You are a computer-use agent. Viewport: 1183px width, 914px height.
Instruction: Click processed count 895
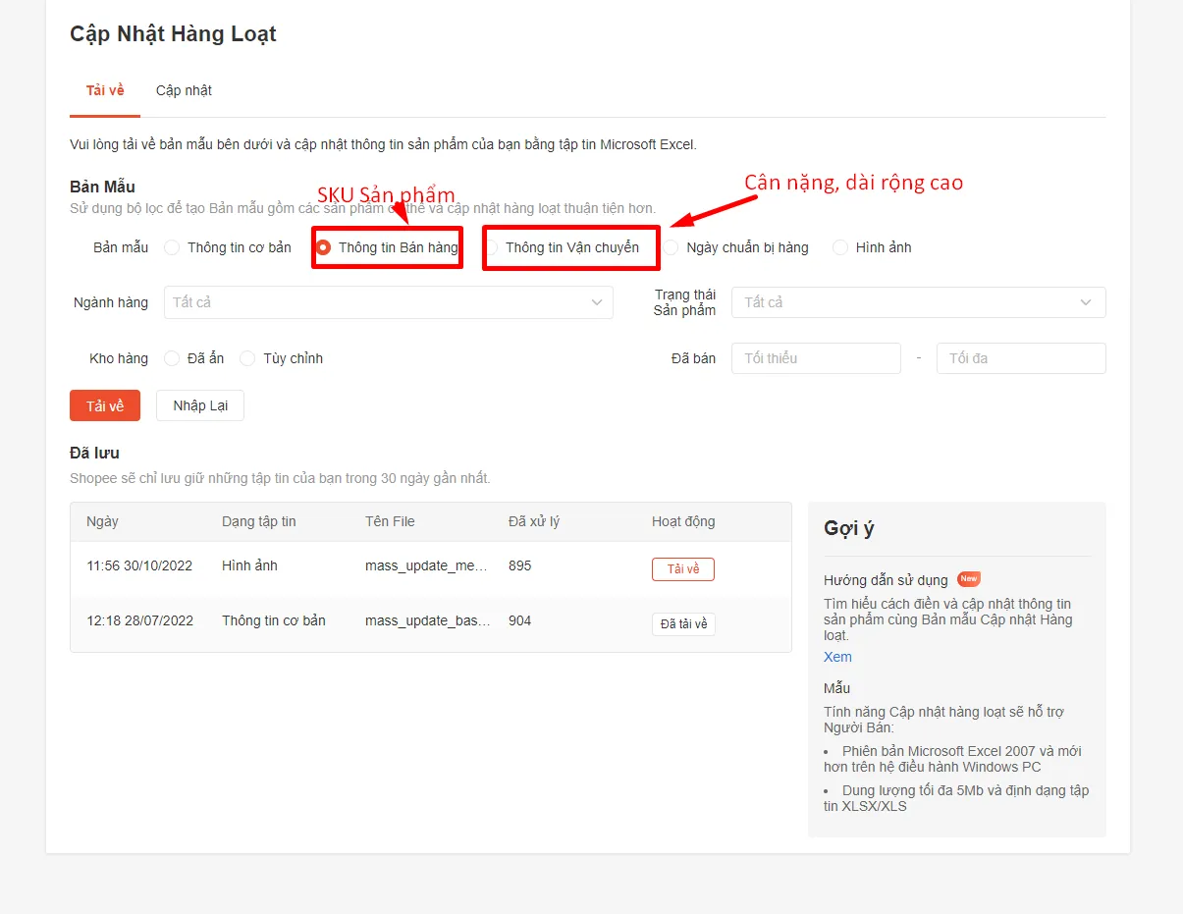point(520,565)
